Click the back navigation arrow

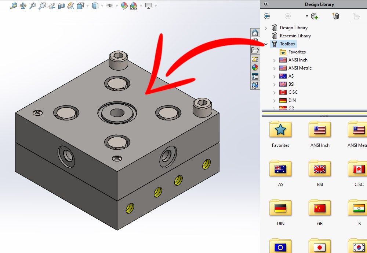267,16
